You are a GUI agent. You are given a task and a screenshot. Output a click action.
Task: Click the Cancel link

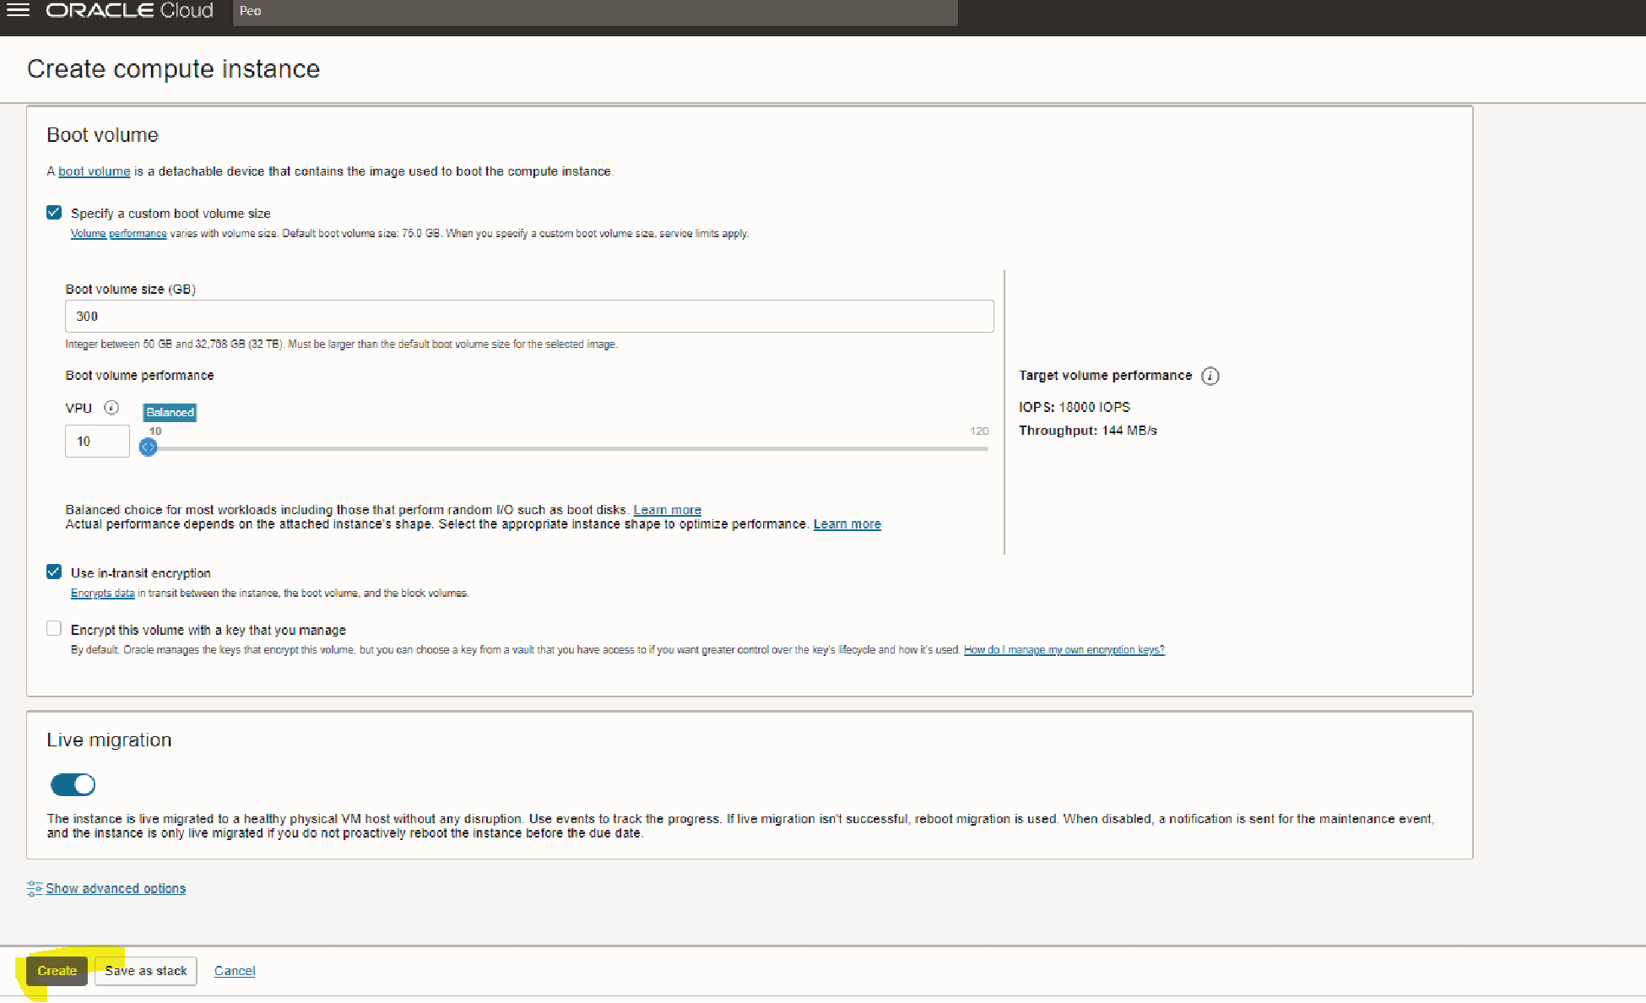pyautogui.click(x=235, y=970)
